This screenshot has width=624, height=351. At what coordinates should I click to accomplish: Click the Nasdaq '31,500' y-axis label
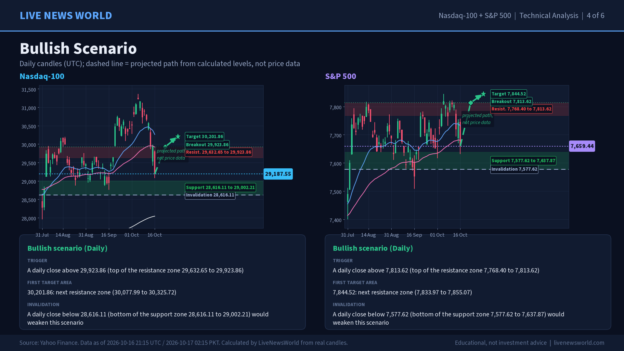click(x=29, y=90)
